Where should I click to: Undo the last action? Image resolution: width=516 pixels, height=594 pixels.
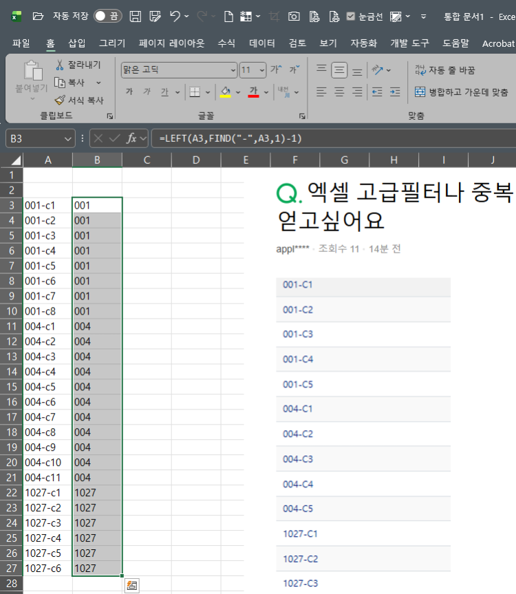point(175,16)
